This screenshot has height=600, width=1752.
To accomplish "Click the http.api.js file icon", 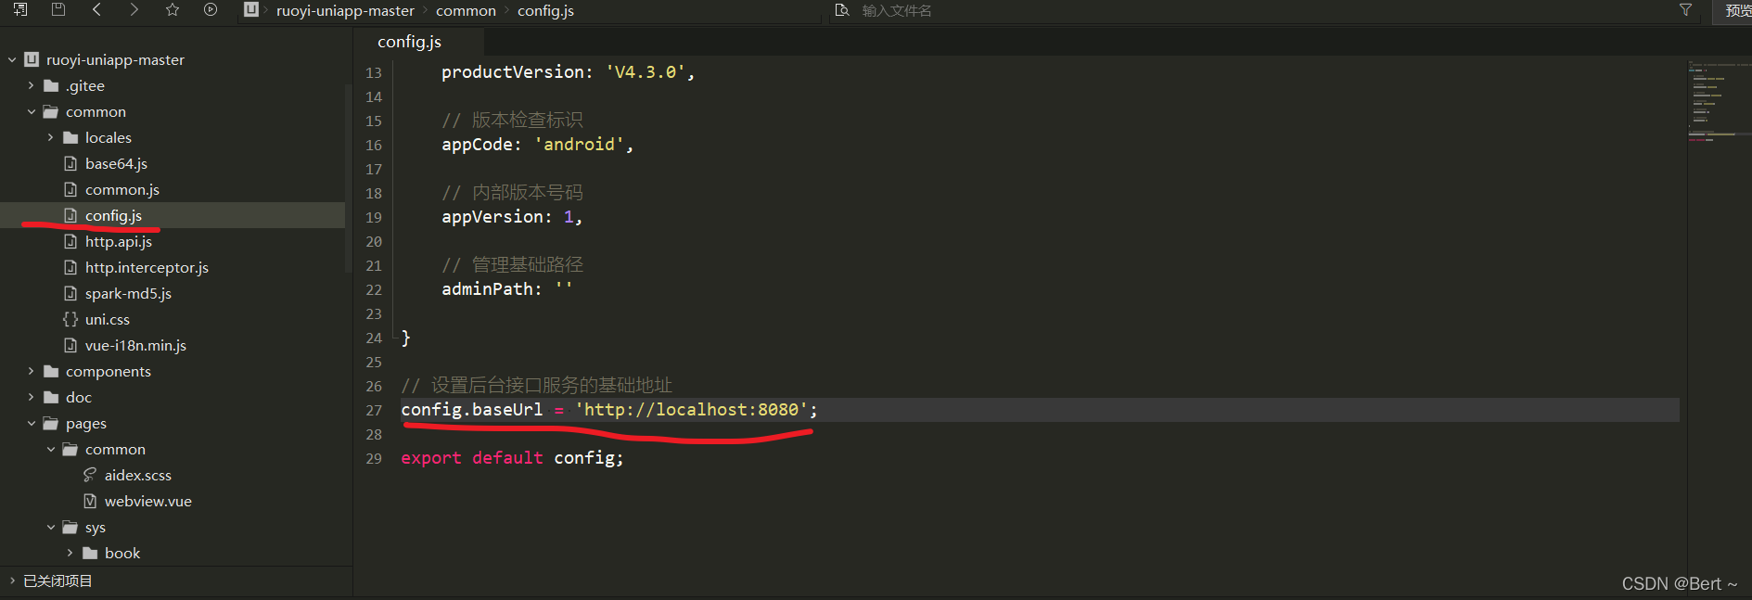I will point(70,241).
